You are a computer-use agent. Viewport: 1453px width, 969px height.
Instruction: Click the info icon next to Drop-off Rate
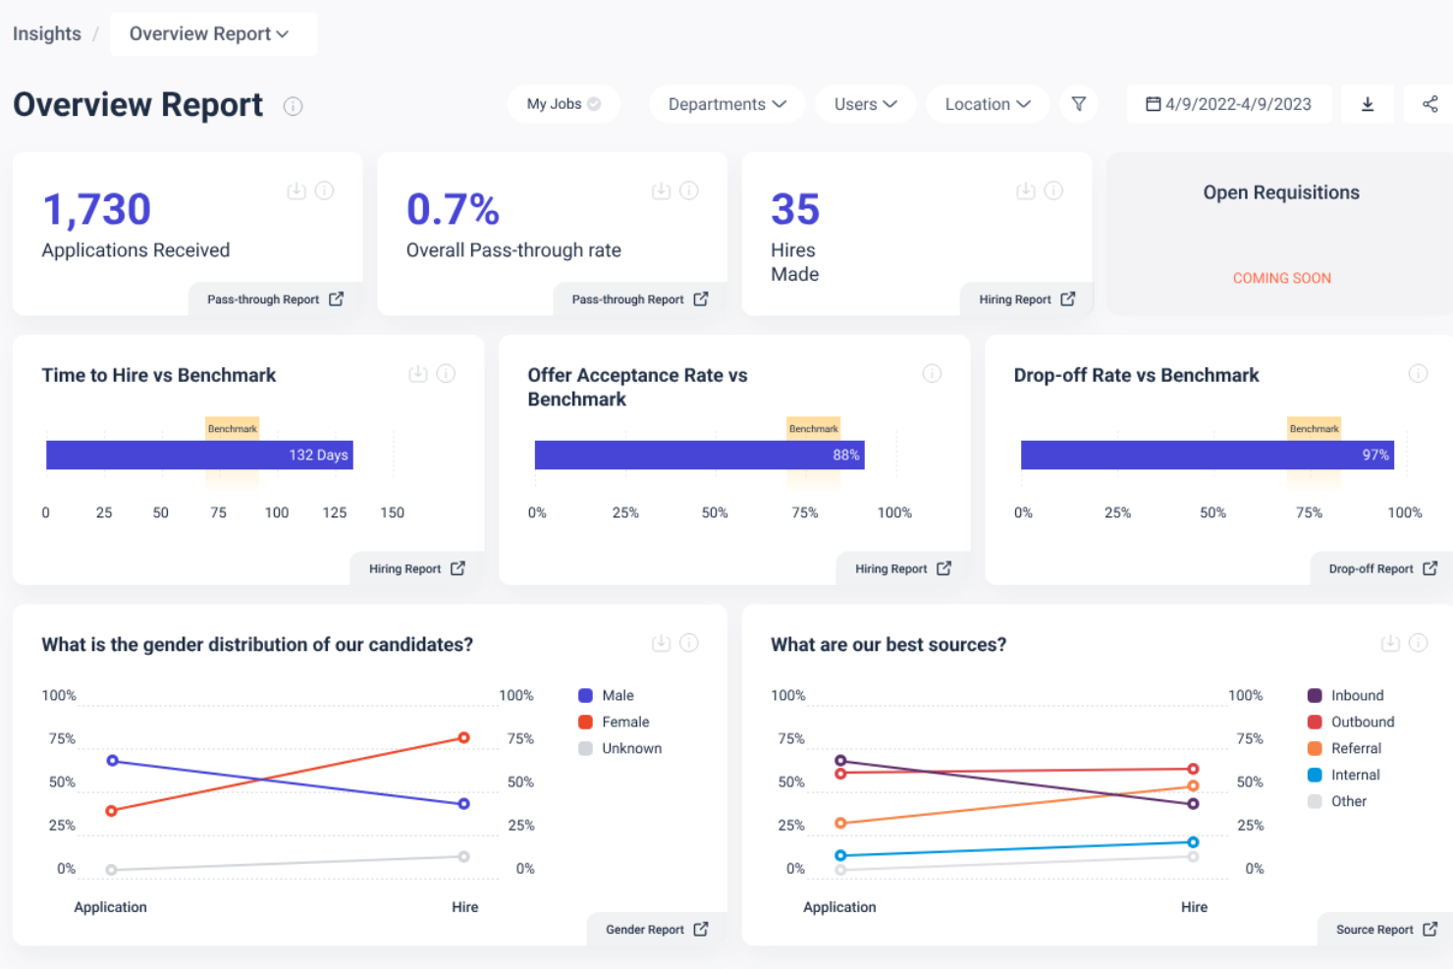pyautogui.click(x=1418, y=373)
